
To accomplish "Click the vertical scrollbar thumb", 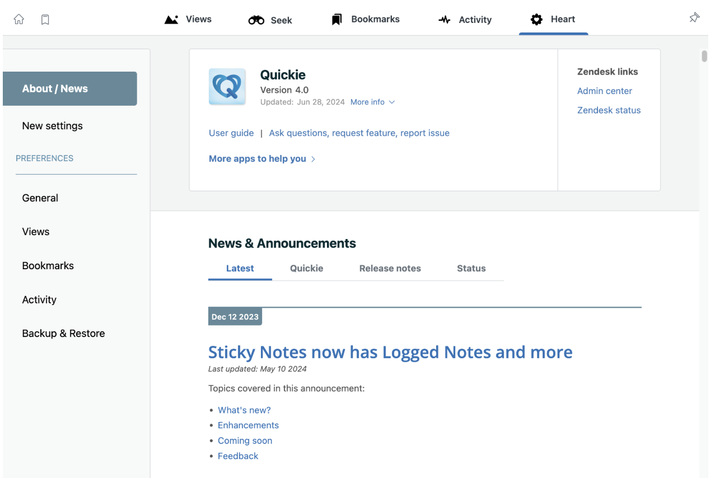I will 704,56.
